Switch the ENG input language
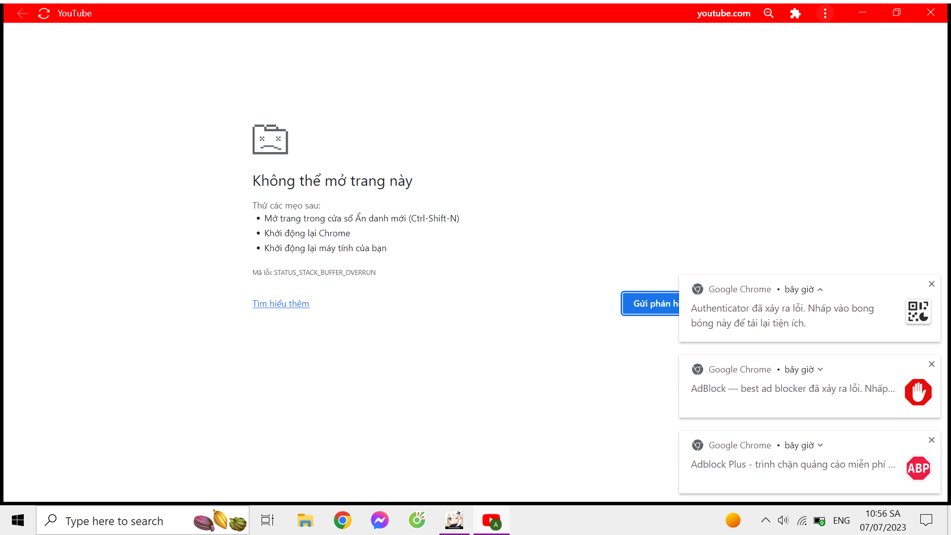Viewport: 951px width, 535px height. click(842, 521)
